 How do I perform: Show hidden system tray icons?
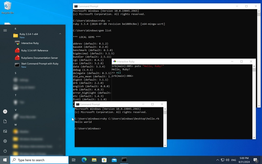pyautogui.click(x=217, y=160)
